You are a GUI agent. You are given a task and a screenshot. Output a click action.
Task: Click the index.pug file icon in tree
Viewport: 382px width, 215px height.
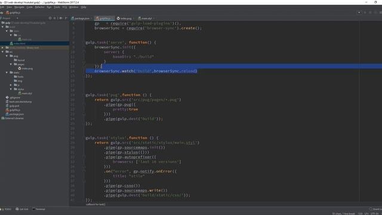click(20, 69)
